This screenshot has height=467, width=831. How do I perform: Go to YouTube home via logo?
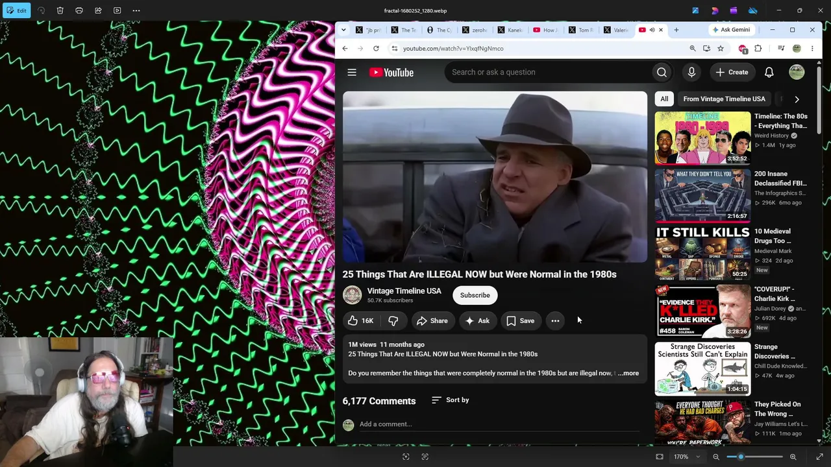point(391,73)
